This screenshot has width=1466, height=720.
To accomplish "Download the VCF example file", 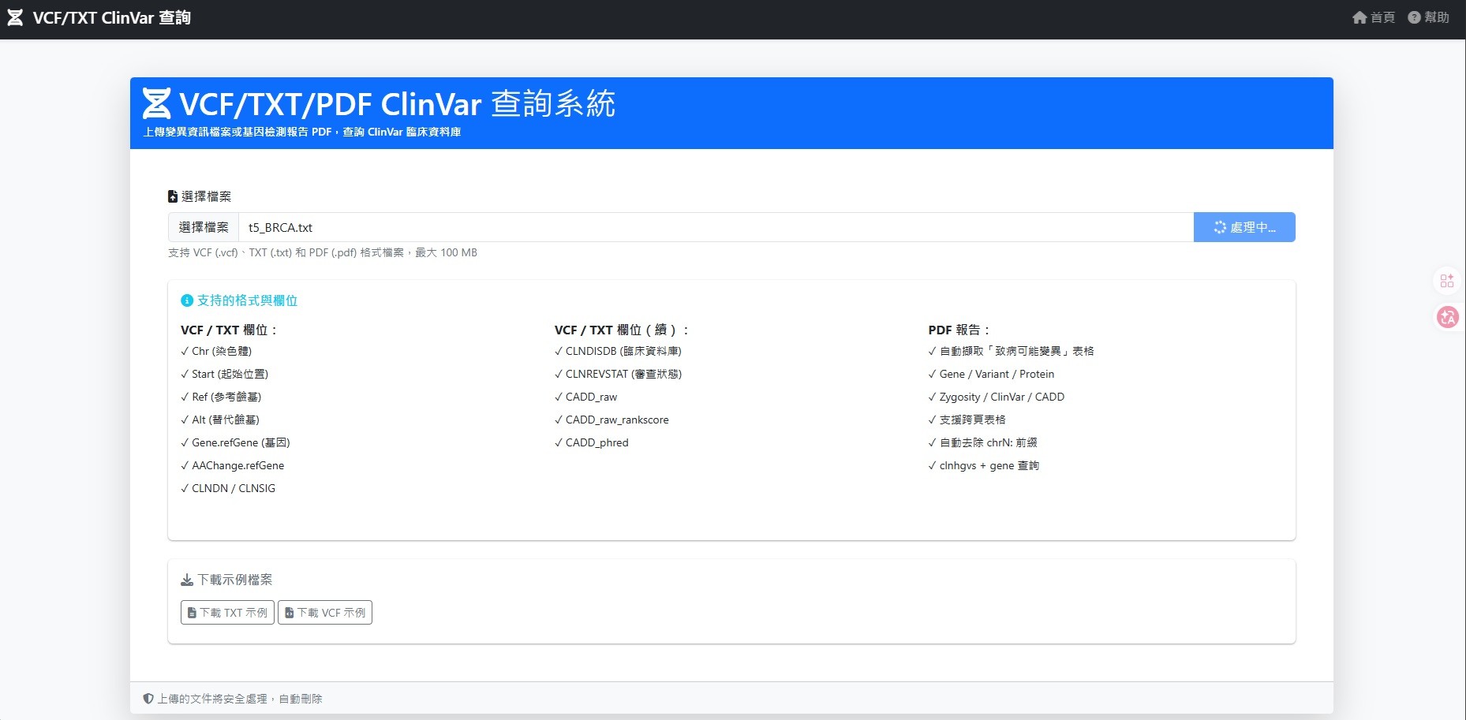I will pyautogui.click(x=325, y=613).
